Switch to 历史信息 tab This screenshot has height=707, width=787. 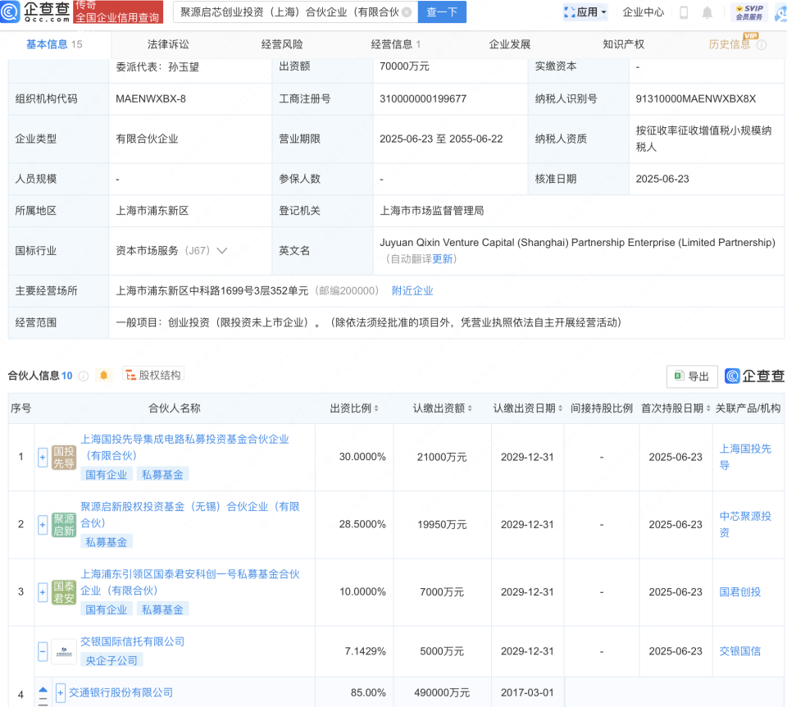coord(730,44)
